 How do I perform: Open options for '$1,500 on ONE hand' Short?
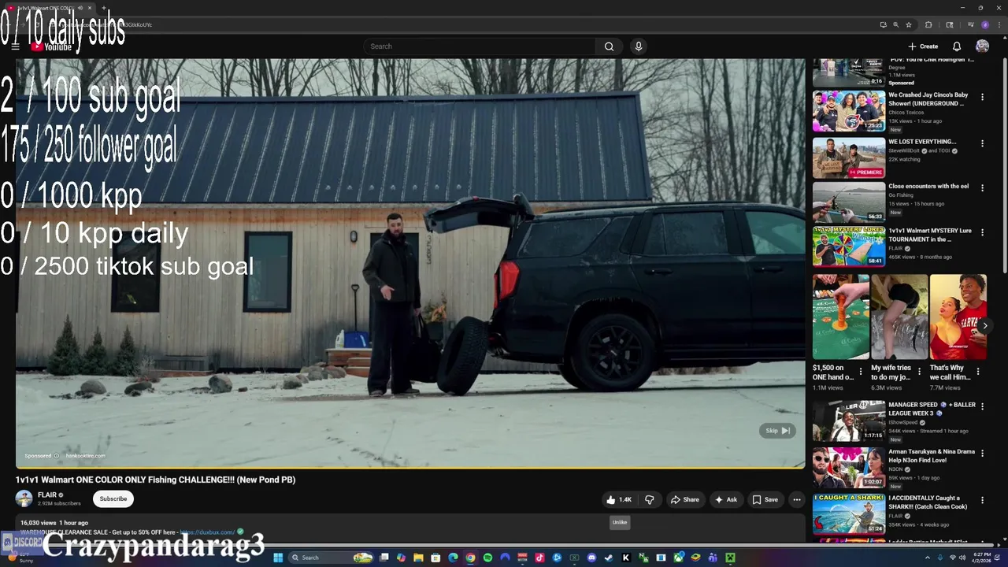click(861, 372)
